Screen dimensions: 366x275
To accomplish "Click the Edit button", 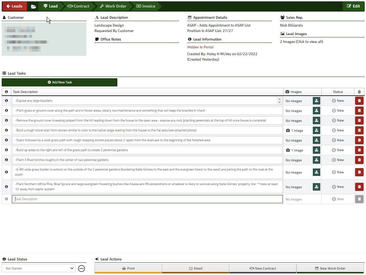I will 353,6.
